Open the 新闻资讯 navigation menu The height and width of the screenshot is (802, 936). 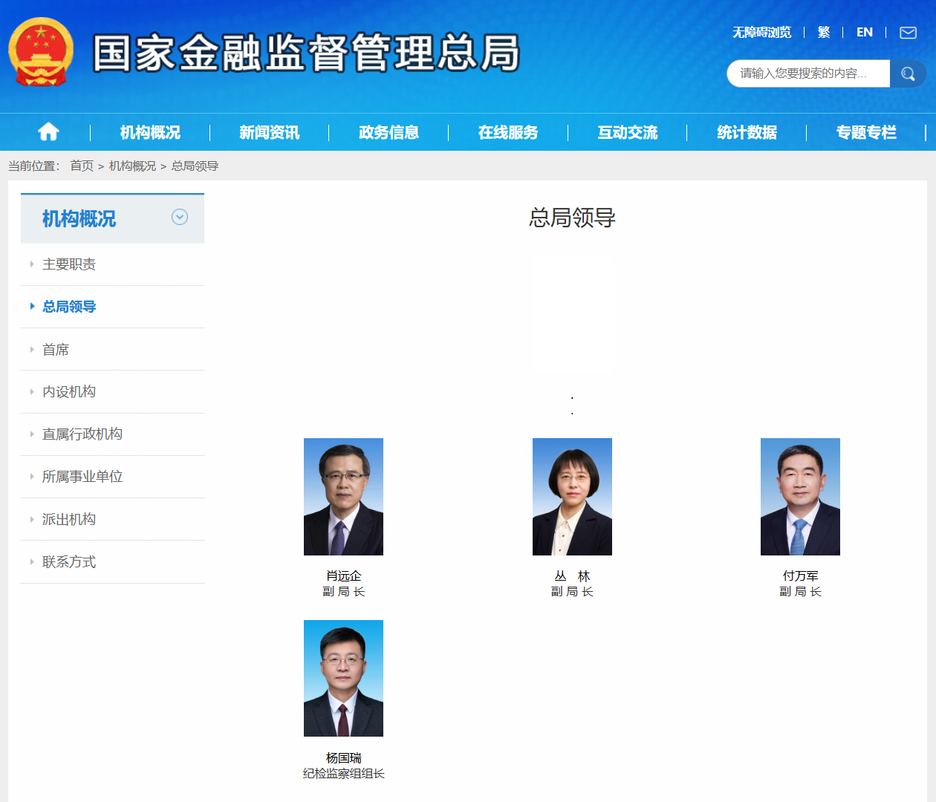tap(269, 132)
